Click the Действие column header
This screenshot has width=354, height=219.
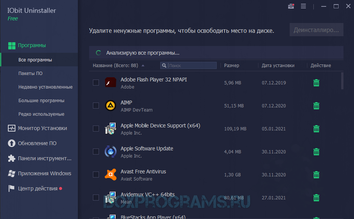321,65
